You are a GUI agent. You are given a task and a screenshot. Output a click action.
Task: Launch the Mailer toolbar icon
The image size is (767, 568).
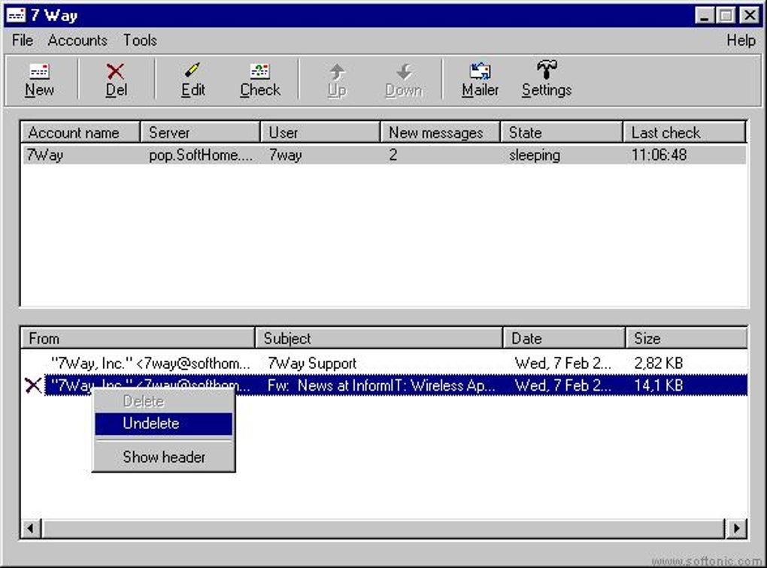[480, 71]
